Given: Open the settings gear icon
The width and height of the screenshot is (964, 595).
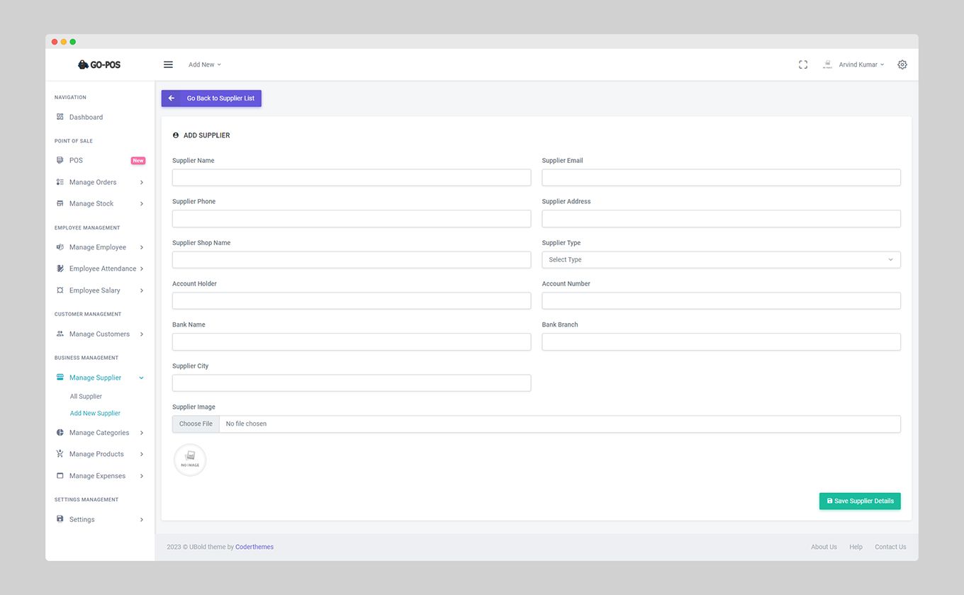Looking at the screenshot, I should (902, 64).
